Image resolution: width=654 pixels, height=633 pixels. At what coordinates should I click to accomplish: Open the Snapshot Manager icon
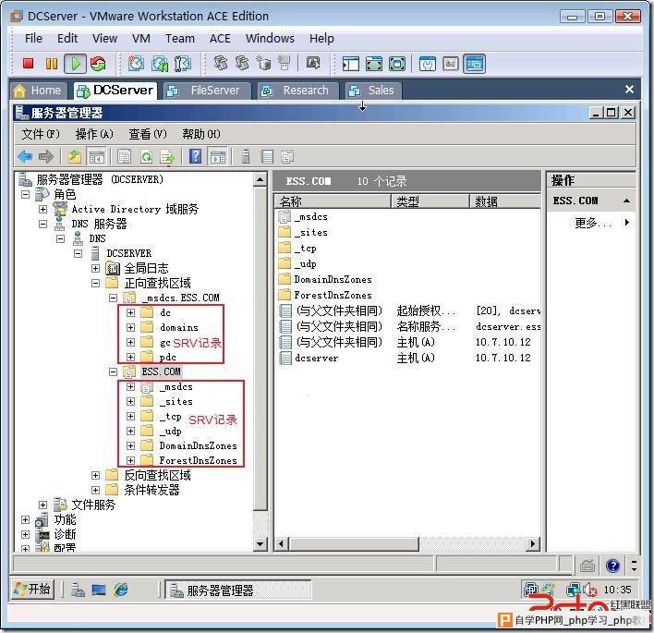pyautogui.click(x=183, y=64)
